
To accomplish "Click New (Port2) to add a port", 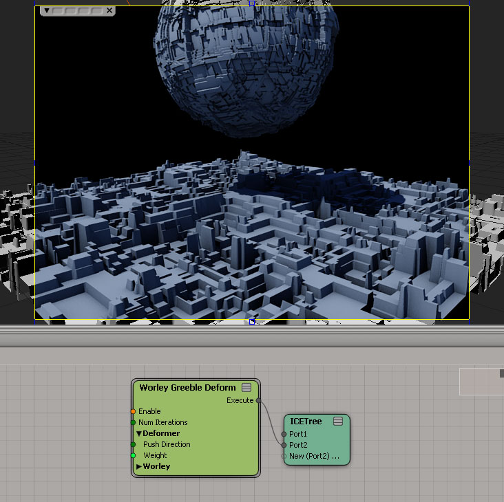I will pos(314,456).
